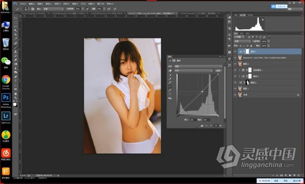Hide the Exposure 6 Kodak Portra layer
The height and width of the screenshot is (184, 305).
[235, 58]
